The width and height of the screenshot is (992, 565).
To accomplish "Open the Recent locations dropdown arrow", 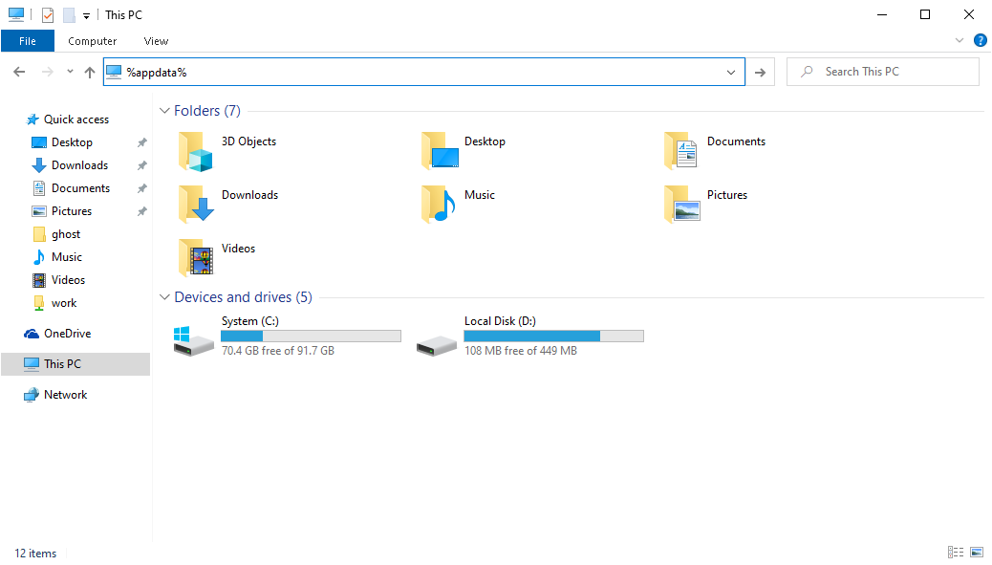I will tap(70, 72).
